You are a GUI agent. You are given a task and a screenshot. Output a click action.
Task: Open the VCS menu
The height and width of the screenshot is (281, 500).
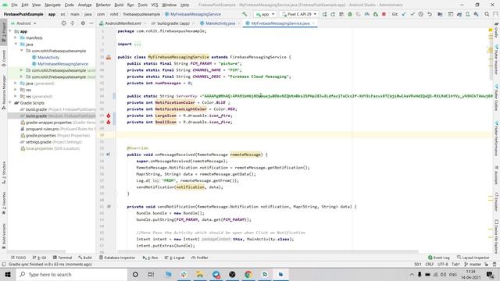[155, 5]
